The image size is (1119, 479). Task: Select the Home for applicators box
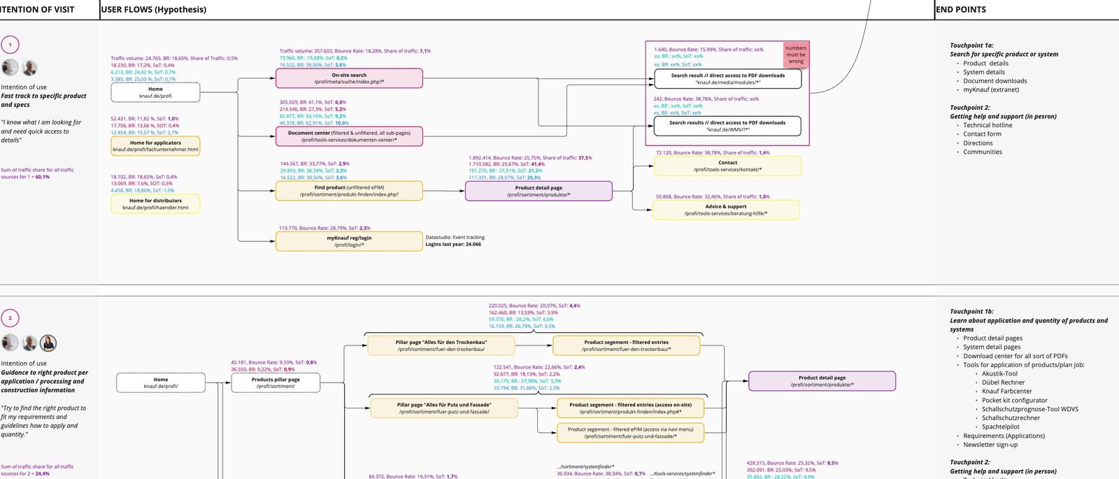point(155,145)
